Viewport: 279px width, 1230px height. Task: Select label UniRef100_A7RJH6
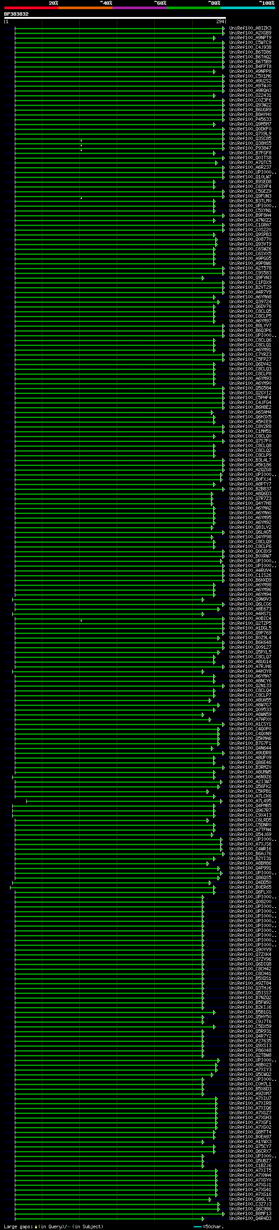250,667
